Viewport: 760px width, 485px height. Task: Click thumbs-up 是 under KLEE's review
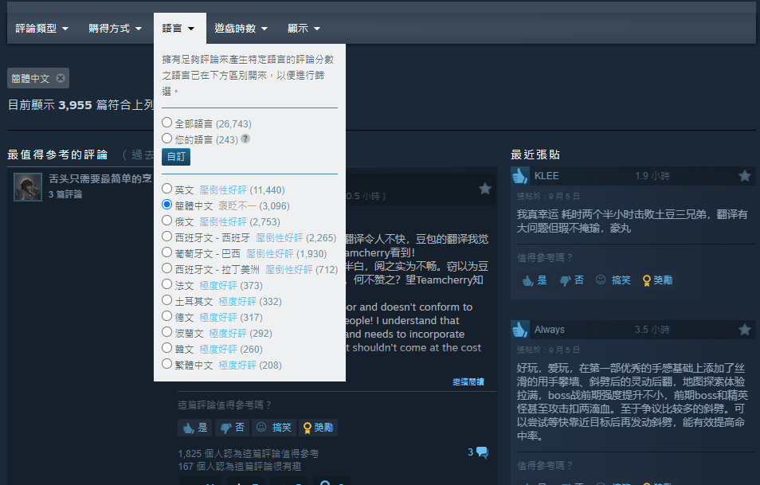point(533,280)
